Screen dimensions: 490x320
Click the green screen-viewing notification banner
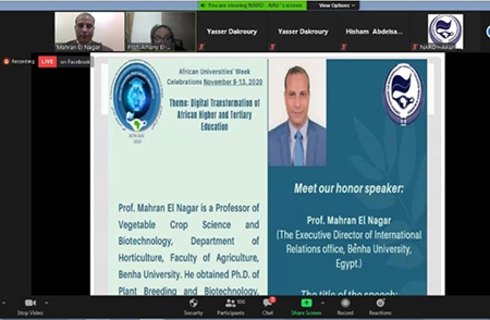coord(251,5)
